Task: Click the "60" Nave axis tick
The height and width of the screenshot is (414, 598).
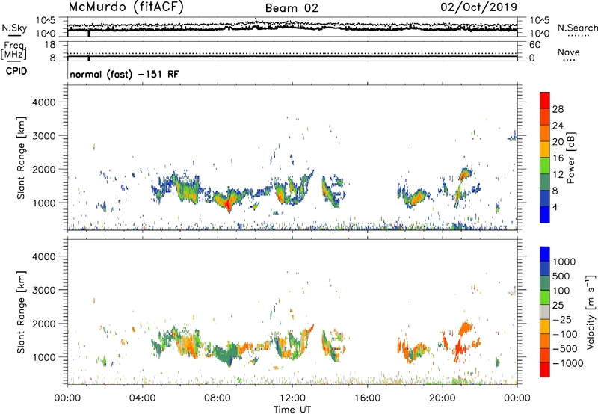Action: coord(534,45)
